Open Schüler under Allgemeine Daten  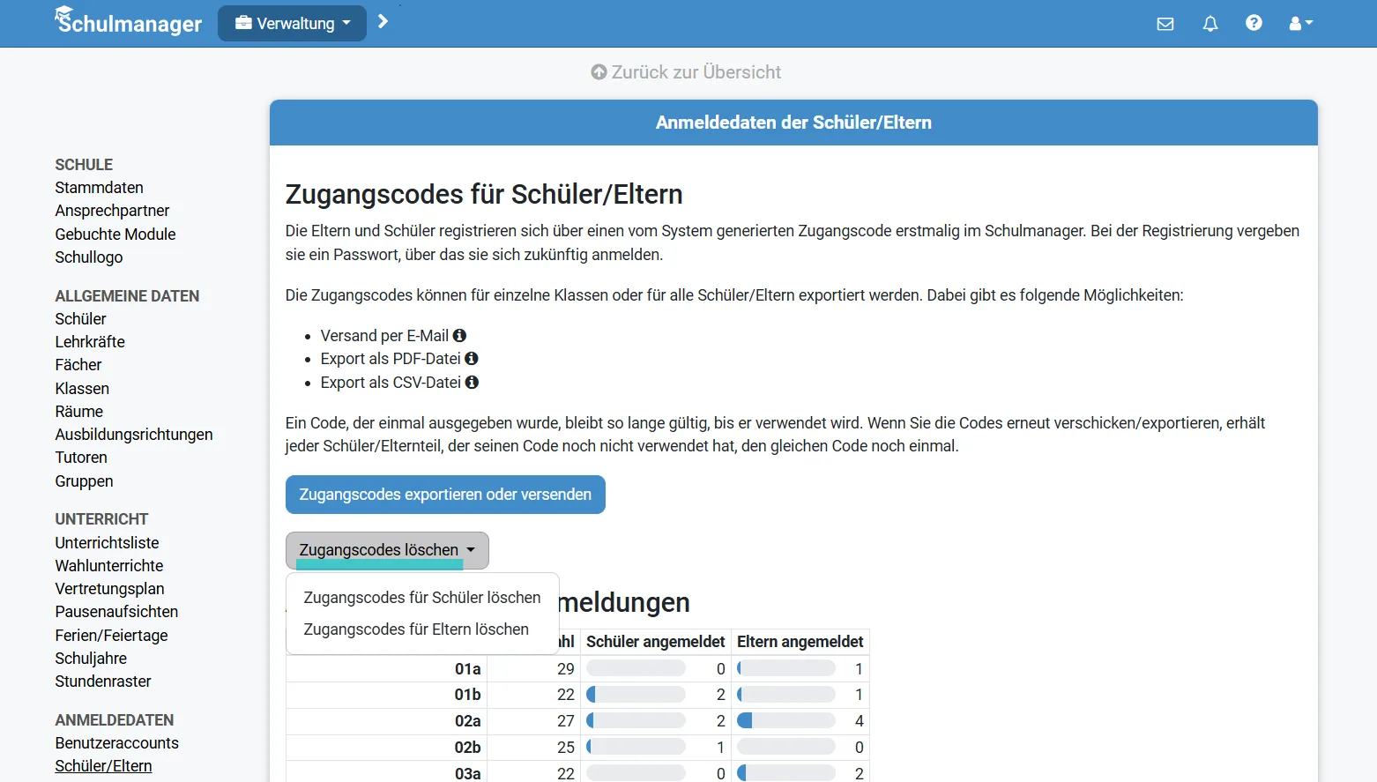click(x=80, y=319)
